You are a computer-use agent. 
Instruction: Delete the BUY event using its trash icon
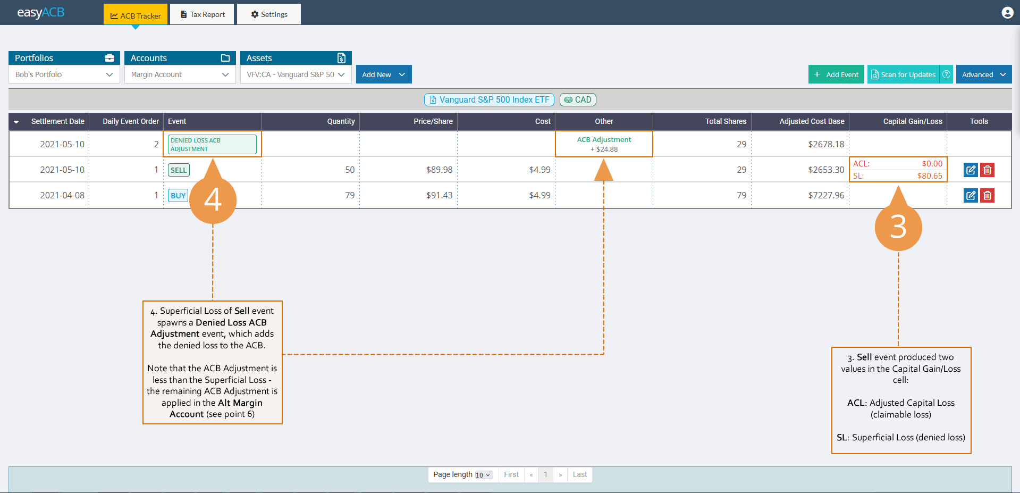(987, 195)
